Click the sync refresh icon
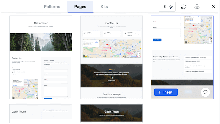Viewport: 220px width, 124px height. click(x=184, y=7)
